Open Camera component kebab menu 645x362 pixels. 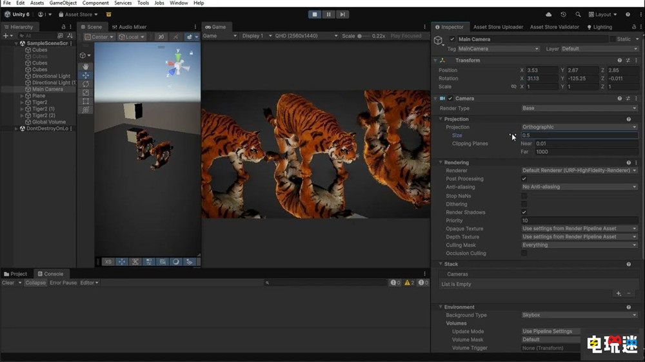tap(636, 99)
